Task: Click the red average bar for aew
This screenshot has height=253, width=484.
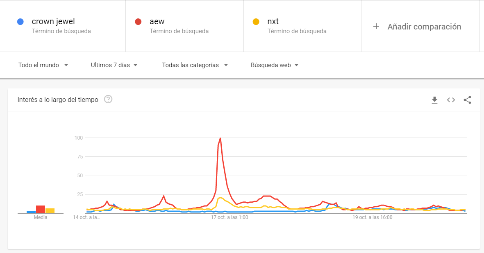Action: click(41, 209)
